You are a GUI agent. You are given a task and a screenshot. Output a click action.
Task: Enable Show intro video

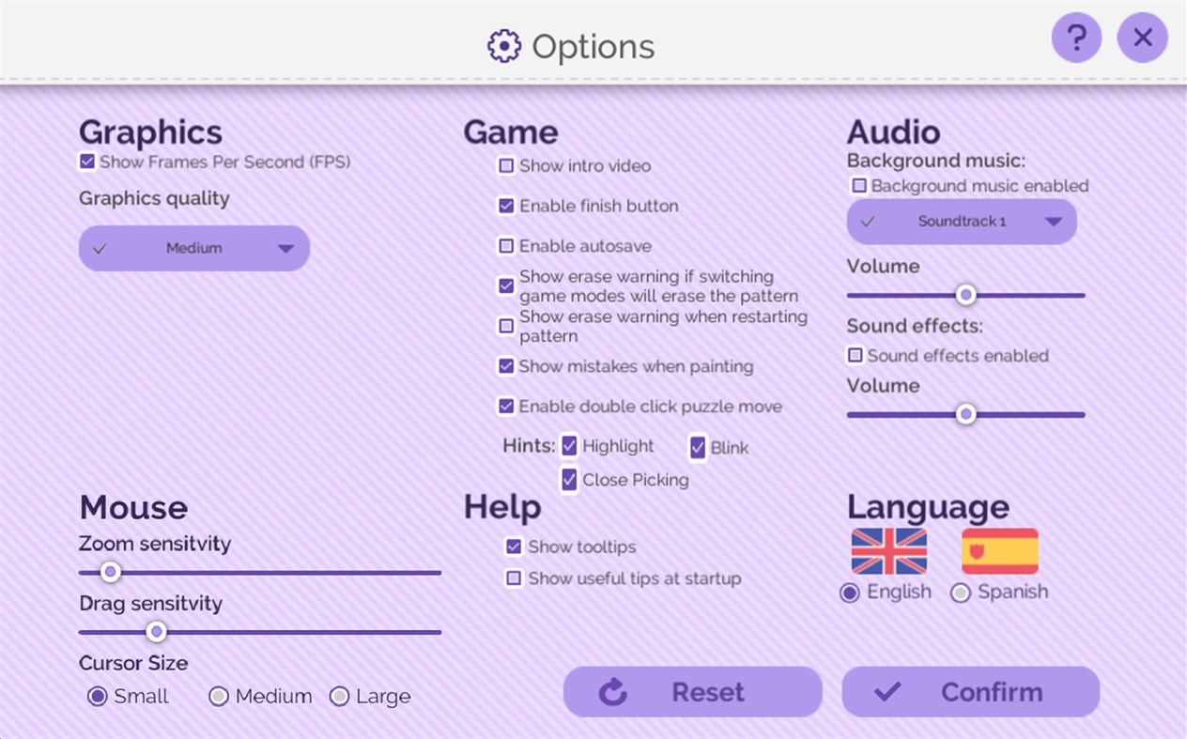[x=505, y=165]
